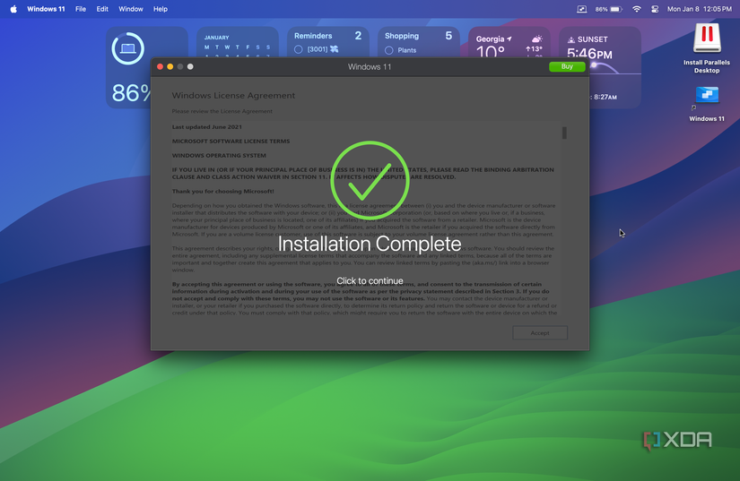Check off the Plants shopping item circle

pyautogui.click(x=389, y=50)
